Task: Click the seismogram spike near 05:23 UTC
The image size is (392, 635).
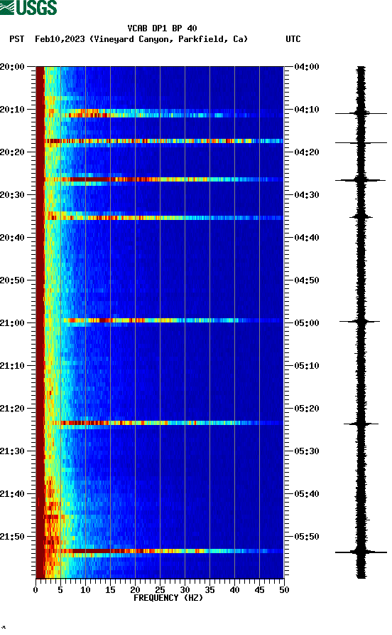Action: [x=361, y=424]
